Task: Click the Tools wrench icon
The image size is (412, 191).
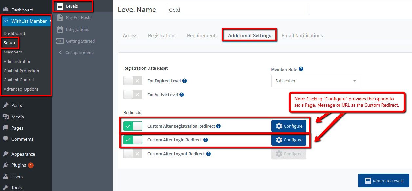Action: pos(6,188)
